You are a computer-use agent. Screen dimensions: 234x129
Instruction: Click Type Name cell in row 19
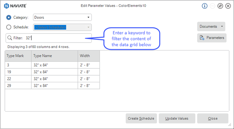[55, 72]
